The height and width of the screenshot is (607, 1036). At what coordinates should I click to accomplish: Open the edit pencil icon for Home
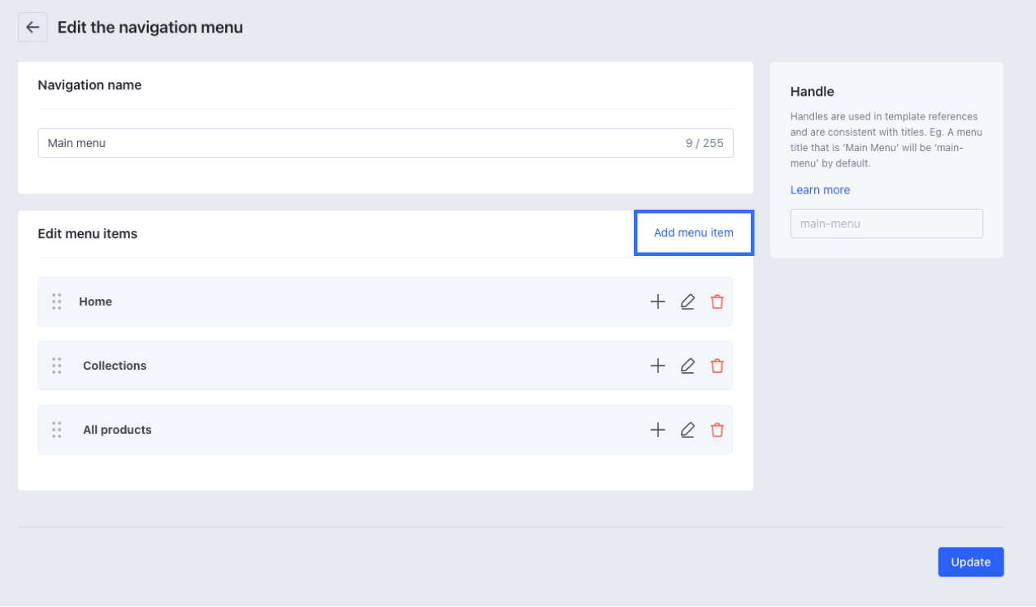click(x=687, y=301)
